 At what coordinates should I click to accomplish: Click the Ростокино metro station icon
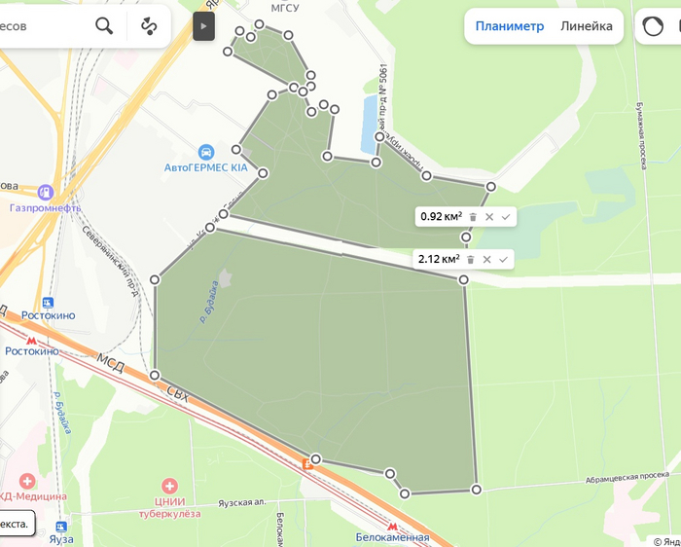pos(31,341)
